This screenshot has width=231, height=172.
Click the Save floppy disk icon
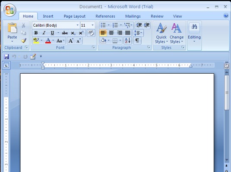(x=6, y=56)
